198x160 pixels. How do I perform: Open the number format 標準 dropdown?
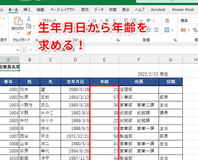[189, 21]
